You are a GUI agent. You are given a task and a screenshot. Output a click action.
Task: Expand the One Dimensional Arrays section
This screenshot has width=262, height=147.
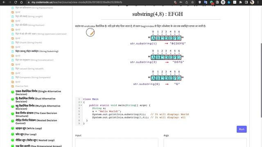[x=38, y=146]
